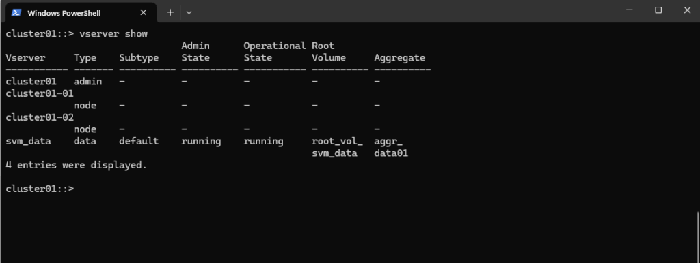Screen dimensions: 700x263
Task: Click the 'vserver show' command text
Action: coord(113,34)
